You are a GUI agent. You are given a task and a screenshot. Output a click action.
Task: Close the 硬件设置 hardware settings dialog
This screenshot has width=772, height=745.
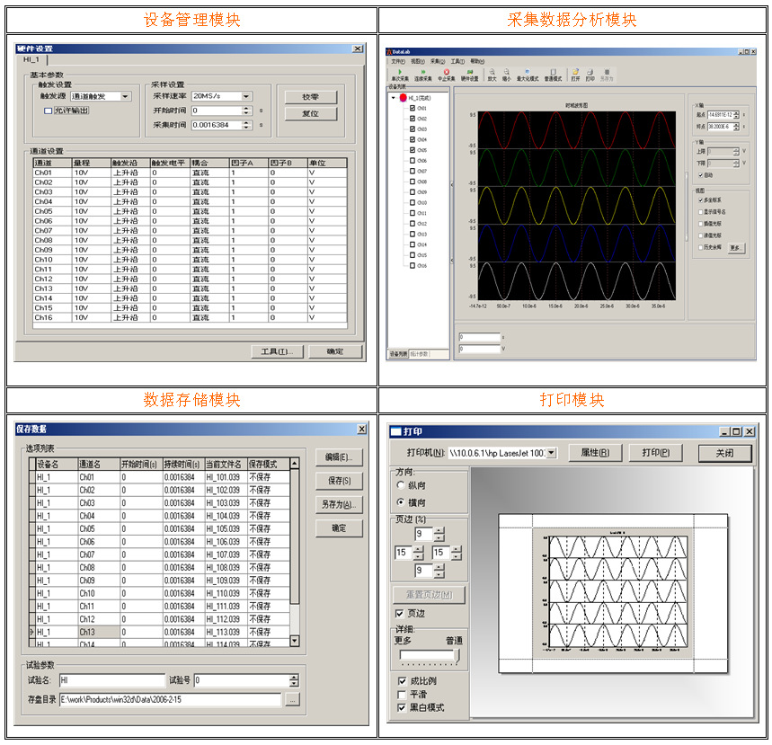point(358,49)
